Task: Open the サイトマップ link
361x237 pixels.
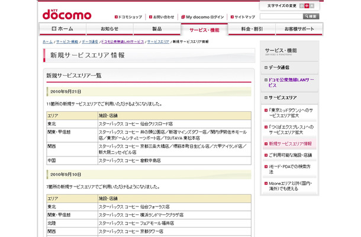Action: pyautogui.click(x=245, y=17)
